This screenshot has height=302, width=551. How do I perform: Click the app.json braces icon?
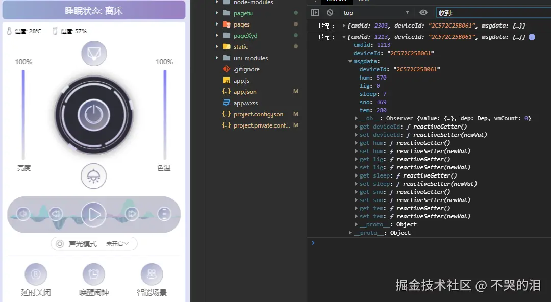[227, 92]
